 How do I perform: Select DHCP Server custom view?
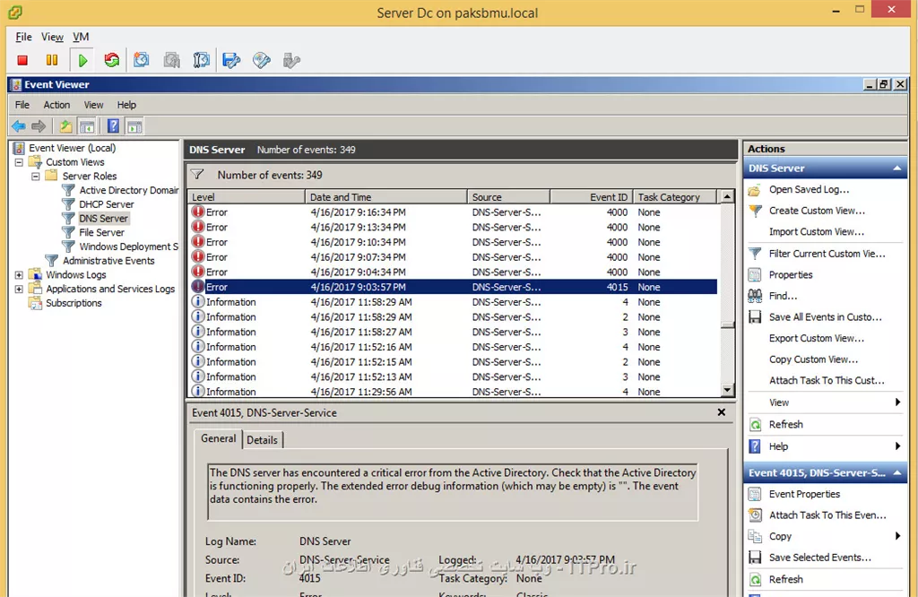pyautogui.click(x=107, y=204)
